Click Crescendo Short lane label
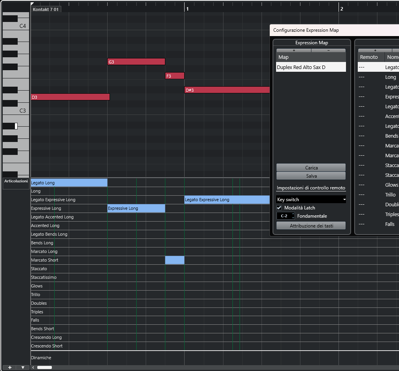 click(x=47, y=346)
